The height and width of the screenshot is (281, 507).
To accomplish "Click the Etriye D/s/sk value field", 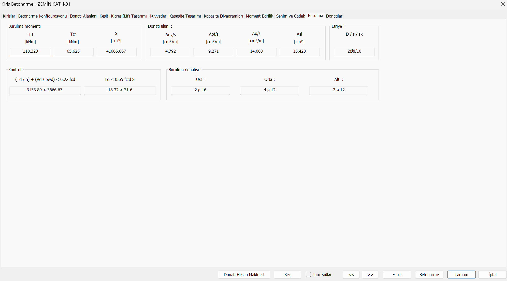I will click(354, 51).
